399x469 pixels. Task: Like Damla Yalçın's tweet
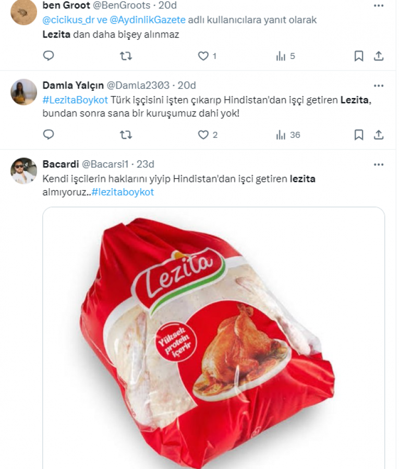coord(203,135)
